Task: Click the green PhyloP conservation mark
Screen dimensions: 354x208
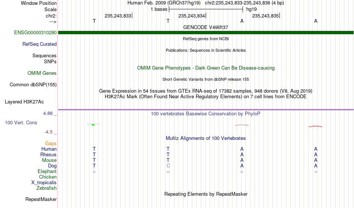Action: pos(93,124)
